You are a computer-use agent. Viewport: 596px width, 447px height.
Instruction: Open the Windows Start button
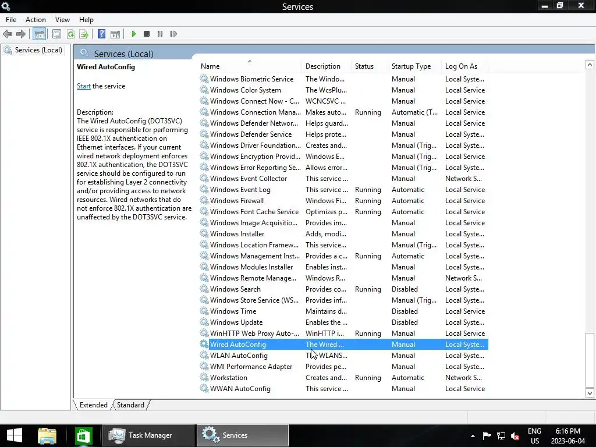pyautogui.click(x=15, y=435)
